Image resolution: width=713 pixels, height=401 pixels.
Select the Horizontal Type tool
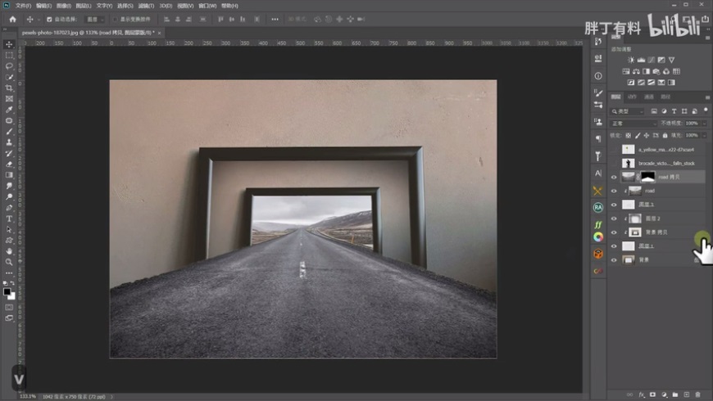pos(10,219)
